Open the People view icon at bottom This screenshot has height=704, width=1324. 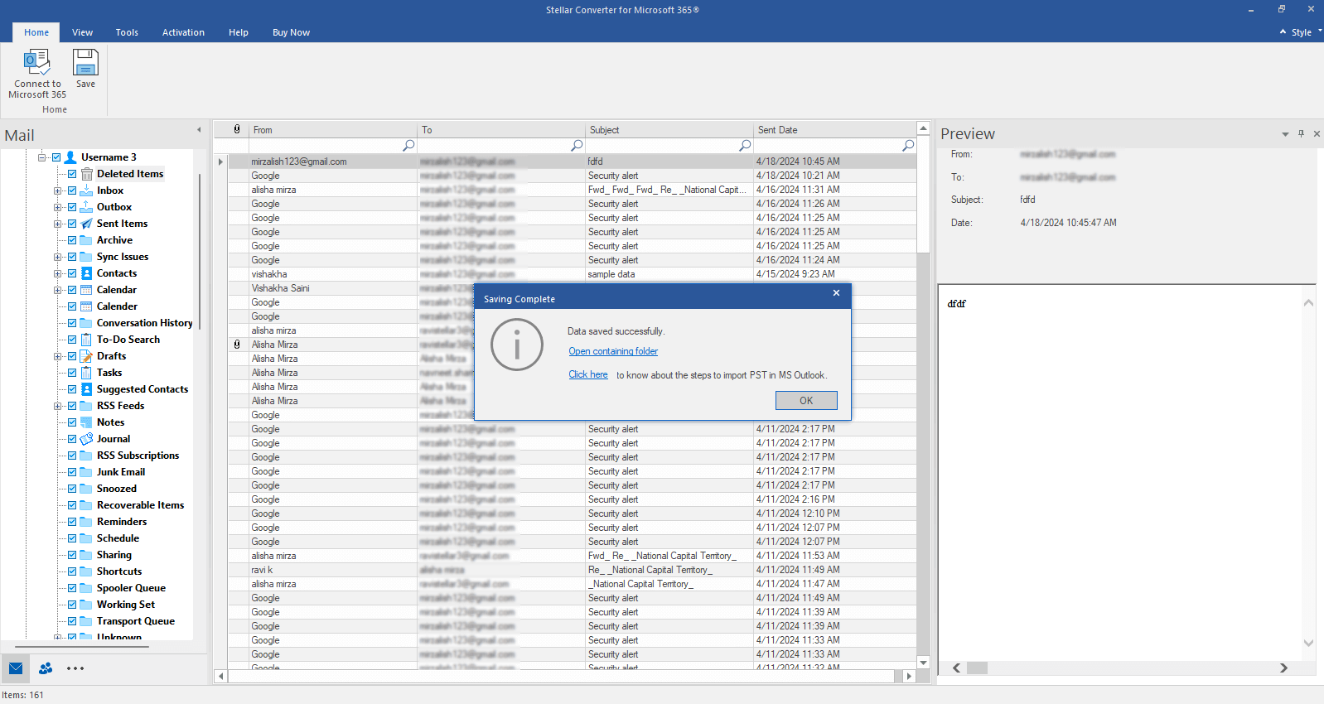46,668
